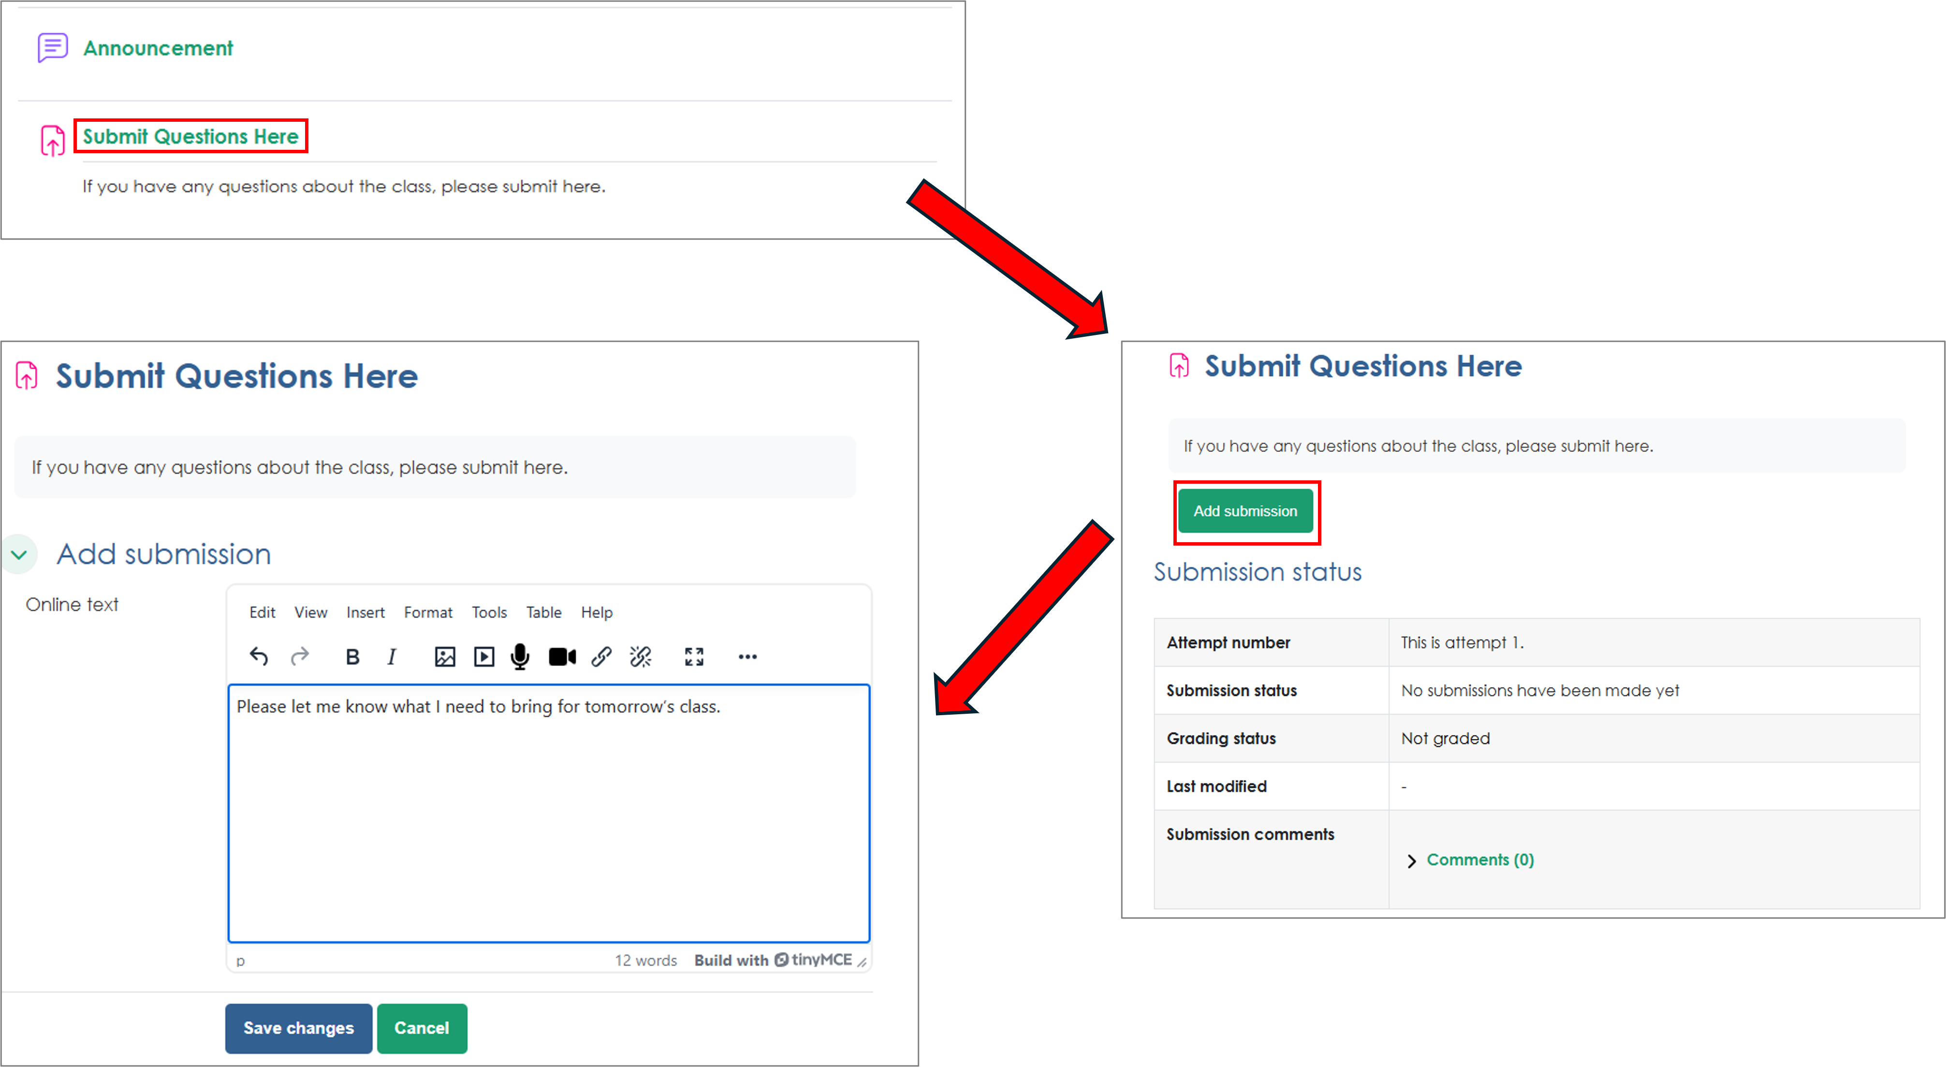Click the redo arrow in editor toolbar
This screenshot has height=1067, width=1946.
coord(300,656)
